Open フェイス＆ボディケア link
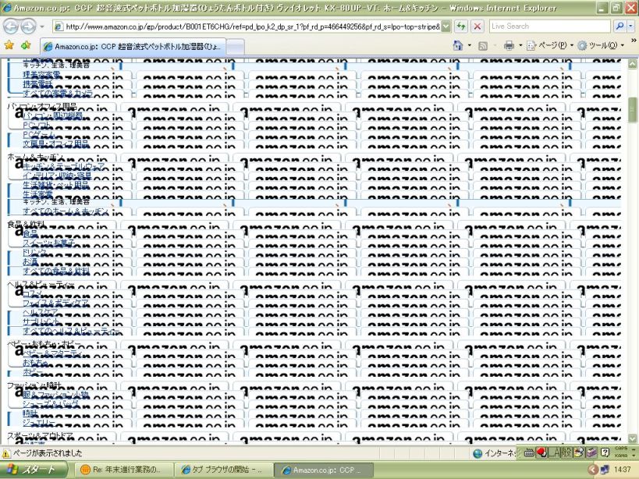Viewport: 639px width, 479px height. pyautogui.click(x=56, y=303)
